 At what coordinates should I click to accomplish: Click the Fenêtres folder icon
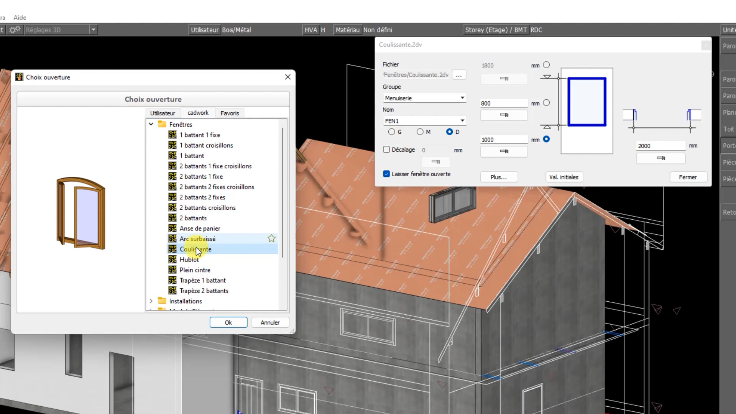(162, 124)
